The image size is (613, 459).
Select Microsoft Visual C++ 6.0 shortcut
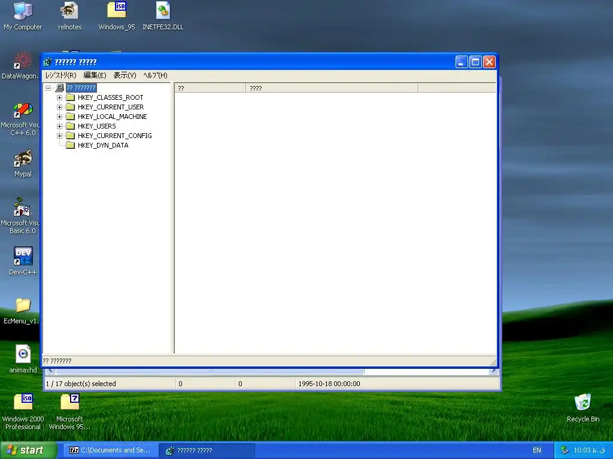20,119
